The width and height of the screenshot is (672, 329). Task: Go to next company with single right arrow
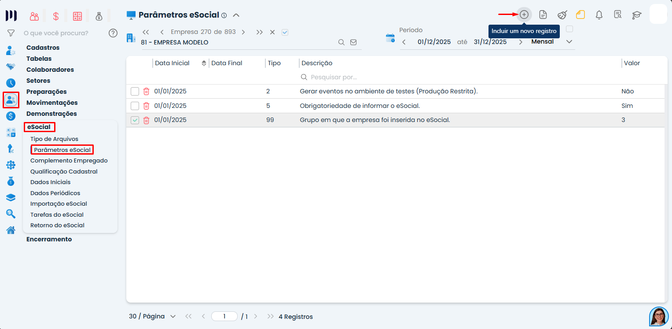coord(243,32)
